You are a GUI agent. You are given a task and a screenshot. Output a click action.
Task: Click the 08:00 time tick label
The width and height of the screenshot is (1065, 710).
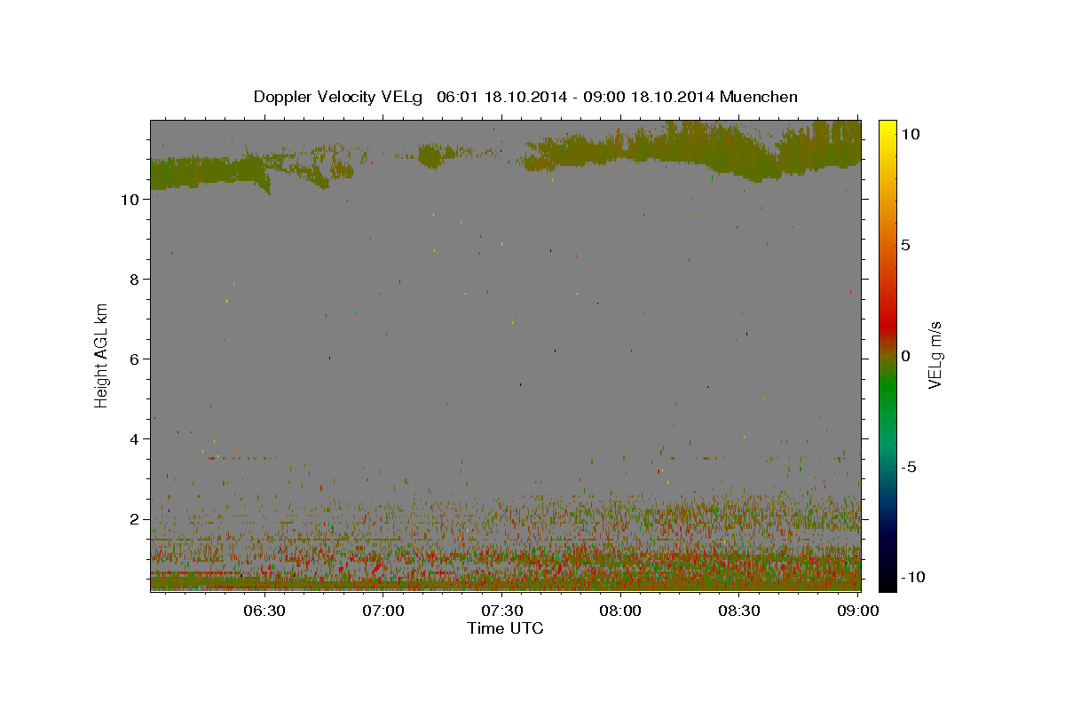[x=620, y=611]
